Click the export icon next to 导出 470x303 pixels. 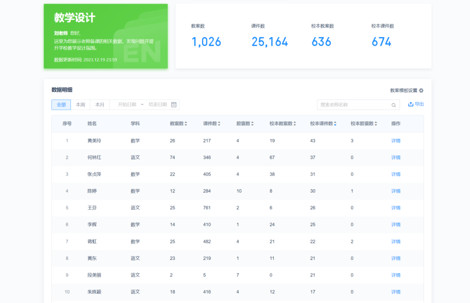(410, 104)
